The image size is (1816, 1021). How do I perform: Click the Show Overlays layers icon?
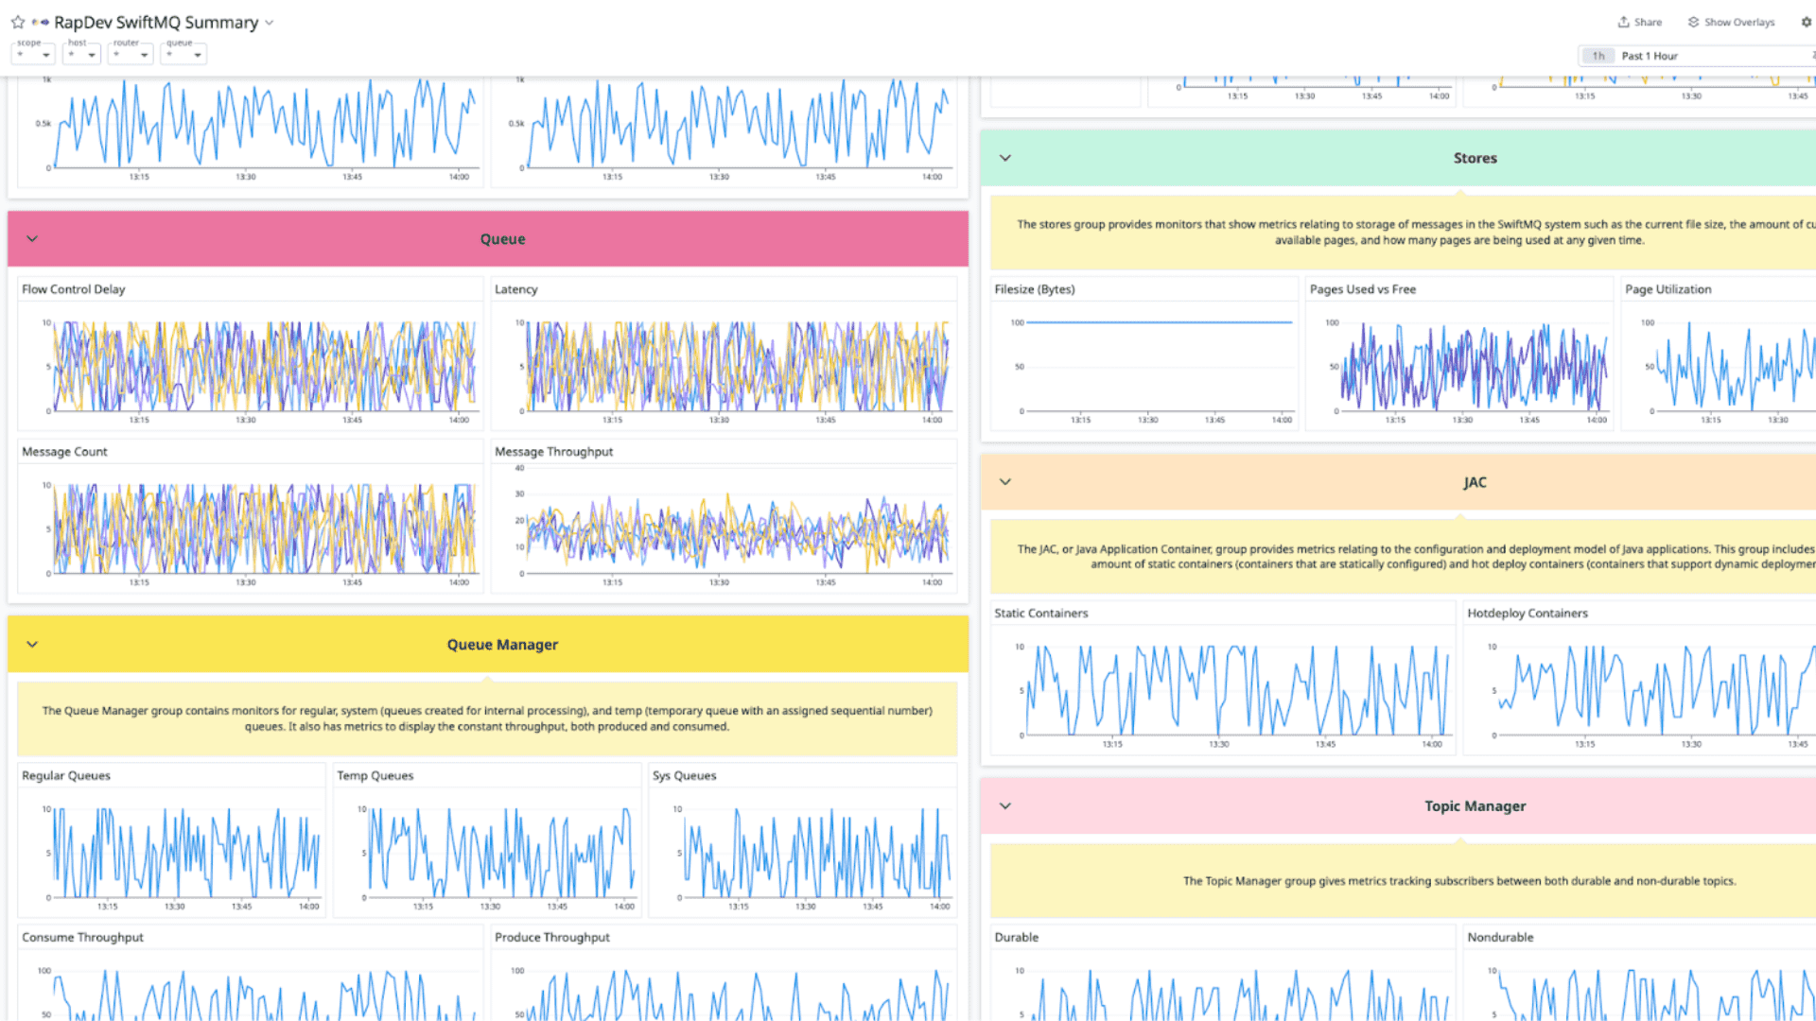1693,22
